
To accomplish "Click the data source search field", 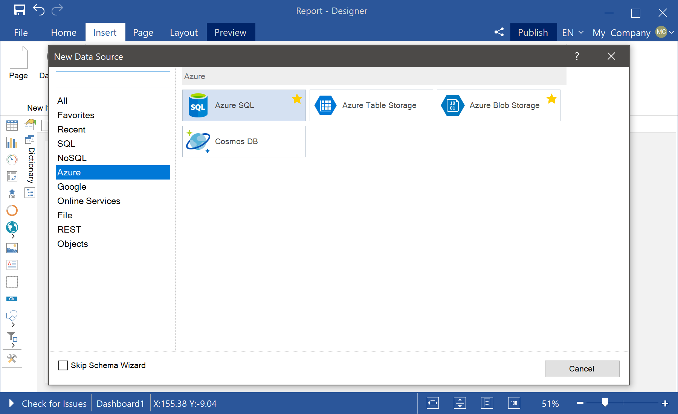I will point(113,79).
